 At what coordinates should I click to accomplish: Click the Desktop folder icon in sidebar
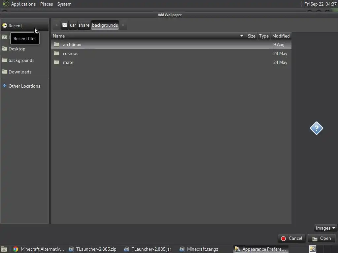tap(5, 49)
